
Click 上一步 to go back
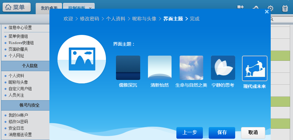[x=190, y=133]
